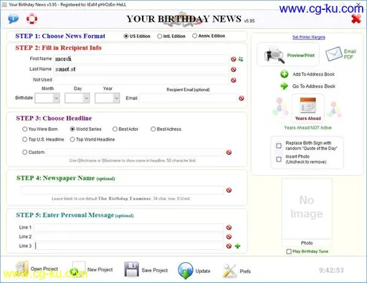This screenshot has height=283, width=367.
Task: Click the Open Project text label
Action: click(x=44, y=269)
